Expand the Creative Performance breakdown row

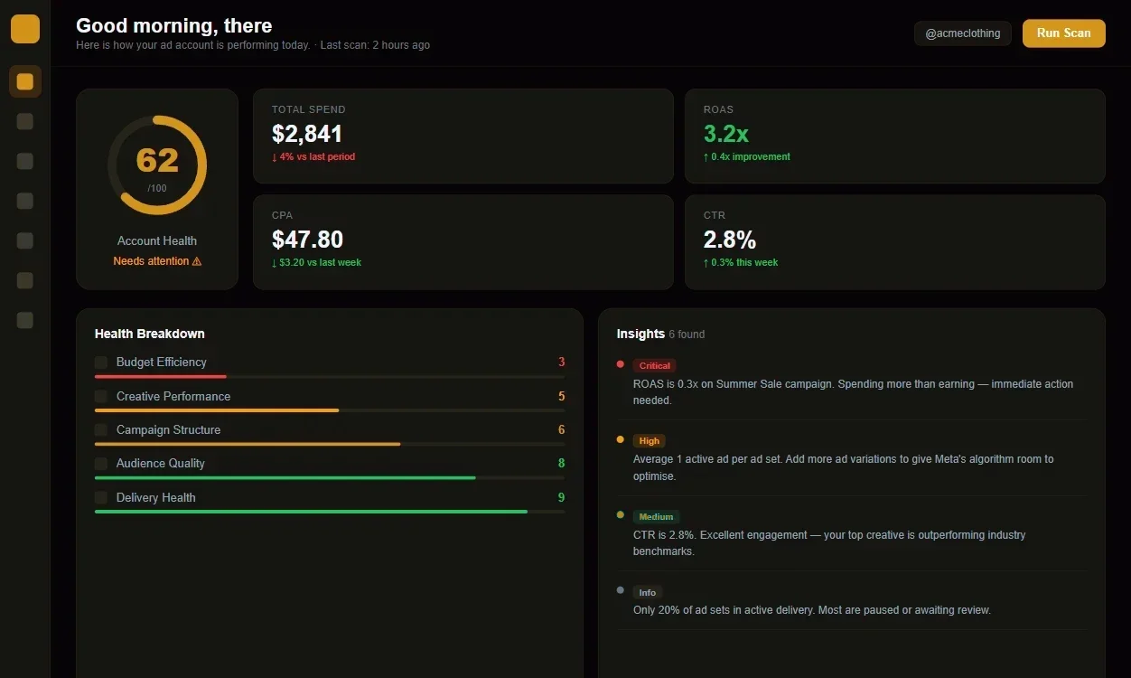pos(173,396)
